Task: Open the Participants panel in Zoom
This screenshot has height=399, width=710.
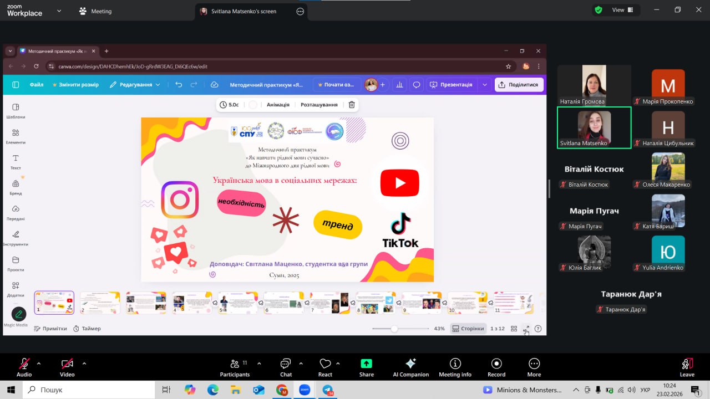Action: point(235,367)
